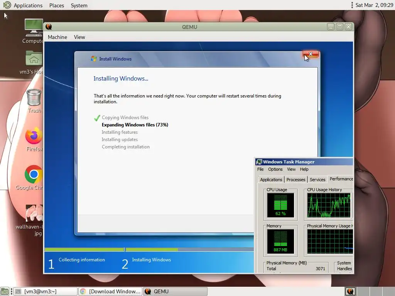Open the Machine menu in QEMU

57,37
